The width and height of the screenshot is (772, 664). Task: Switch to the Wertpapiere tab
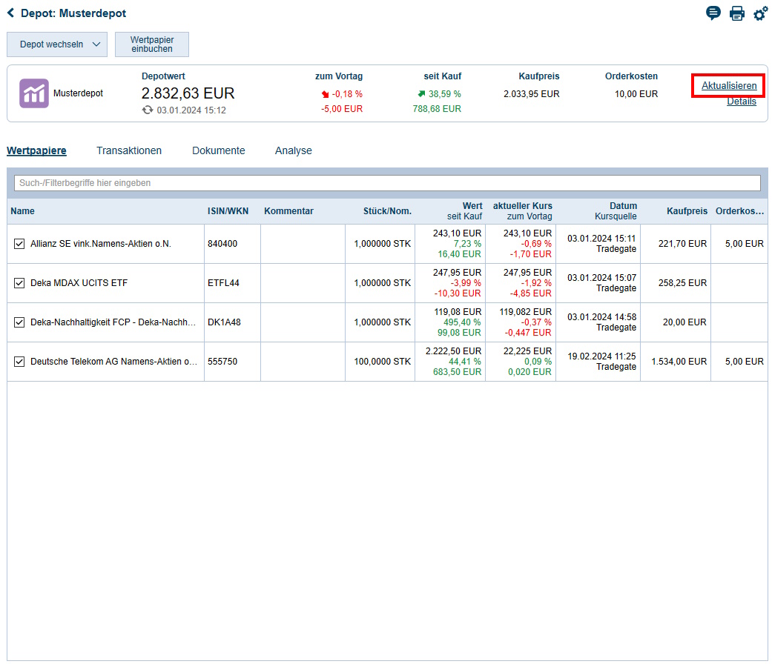pyautogui.click(x=36, y=150)
